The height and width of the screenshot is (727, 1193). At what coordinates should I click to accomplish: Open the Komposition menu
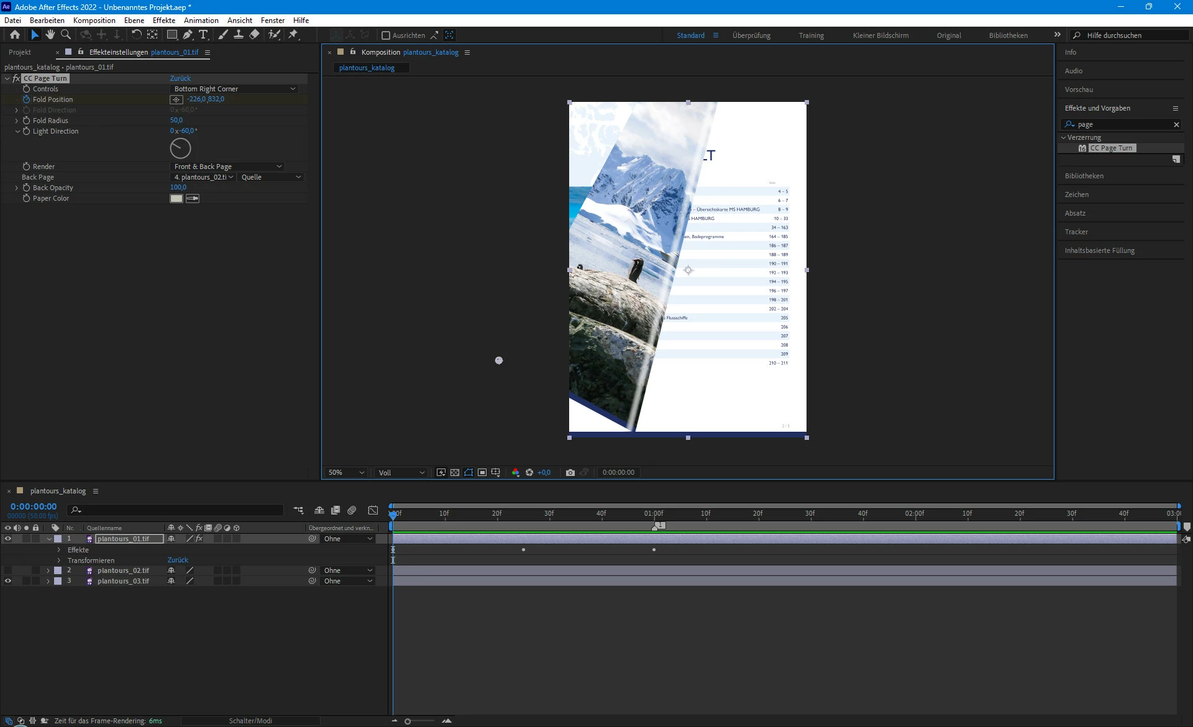coord(94,21)
